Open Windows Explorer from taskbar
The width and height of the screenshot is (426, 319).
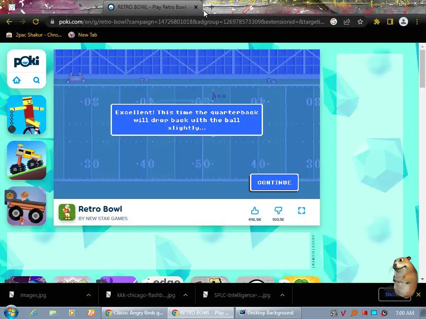[53, 313]
